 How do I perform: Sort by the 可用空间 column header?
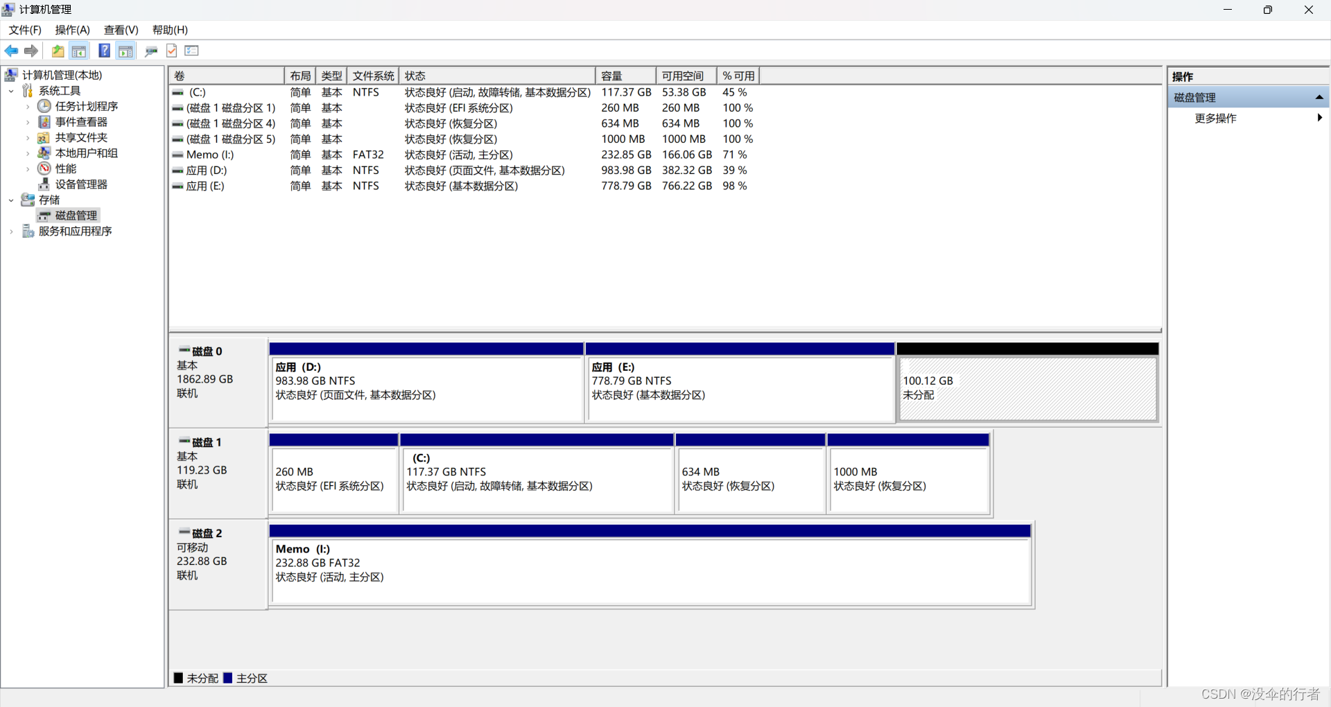[686, 76]
